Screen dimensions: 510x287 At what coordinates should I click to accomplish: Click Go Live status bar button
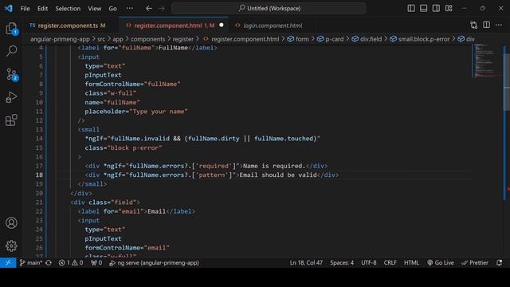pos(441,262)
